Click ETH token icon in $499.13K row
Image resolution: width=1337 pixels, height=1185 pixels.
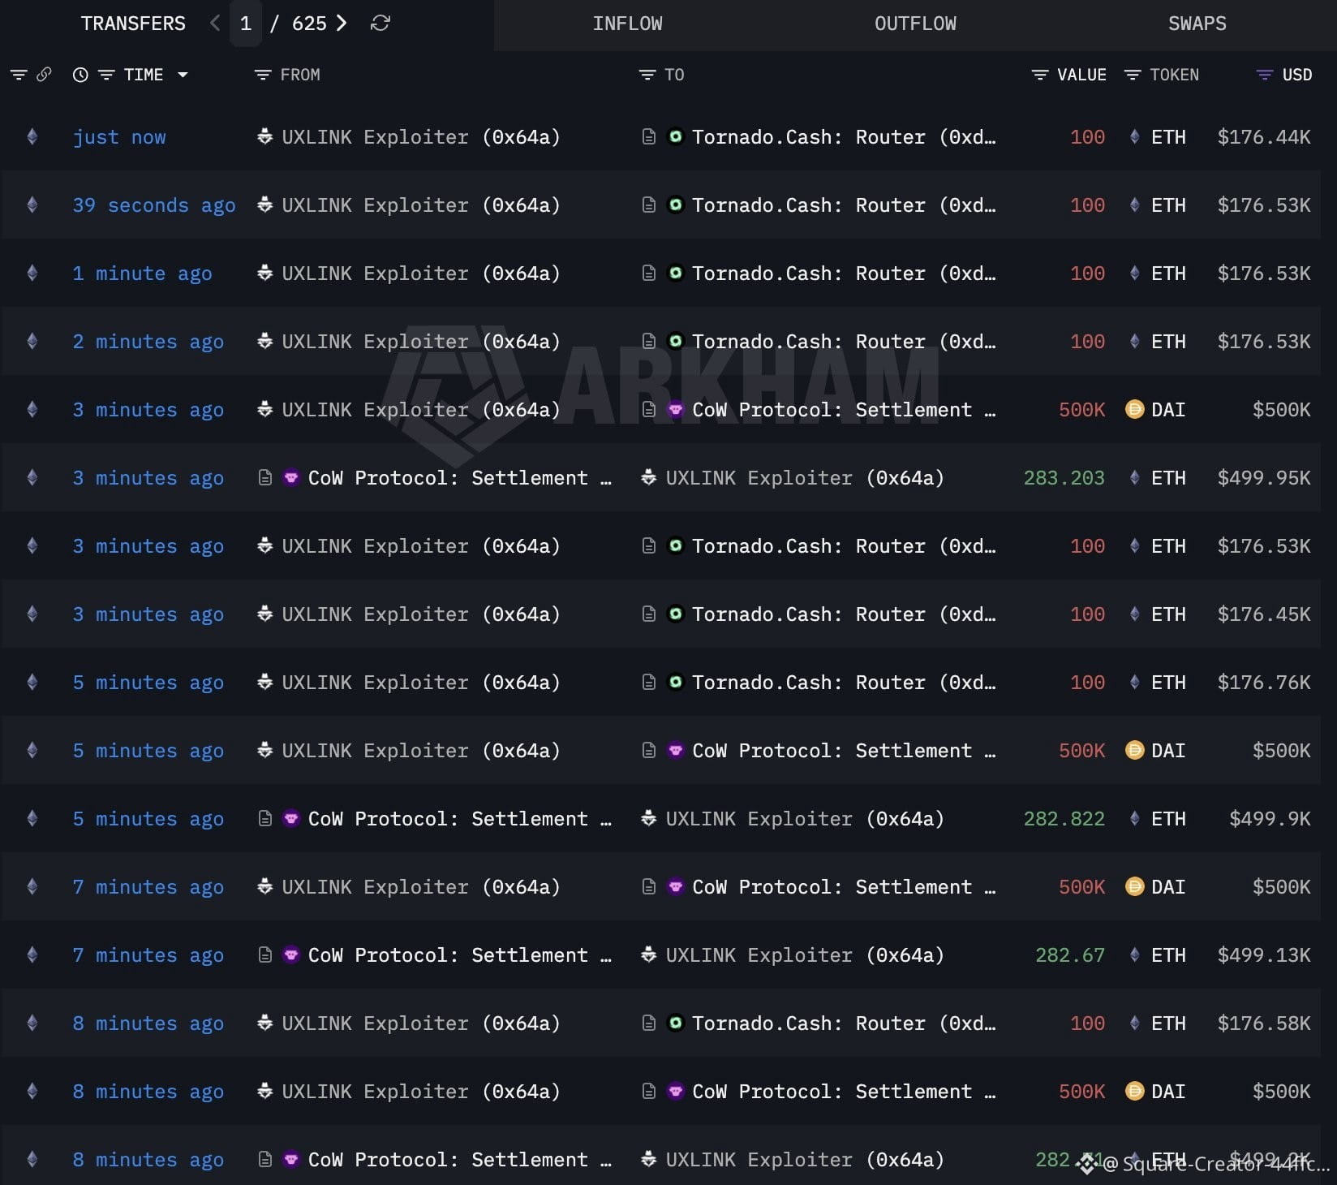pyautogui.click(x=1134, y=954)
